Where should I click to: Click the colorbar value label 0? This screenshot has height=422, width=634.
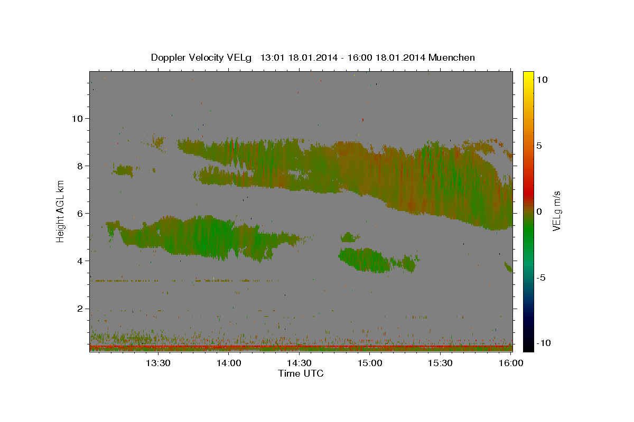539,212
